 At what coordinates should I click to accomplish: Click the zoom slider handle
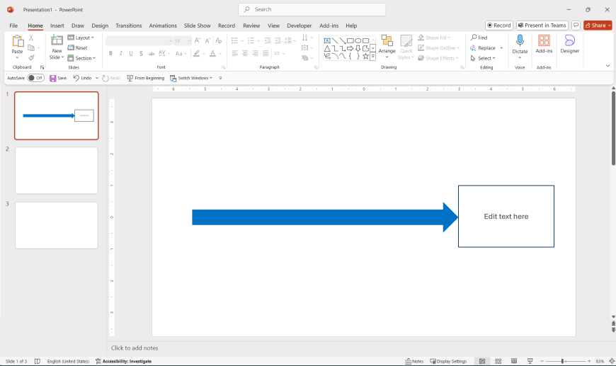click(x=563, y=361)
